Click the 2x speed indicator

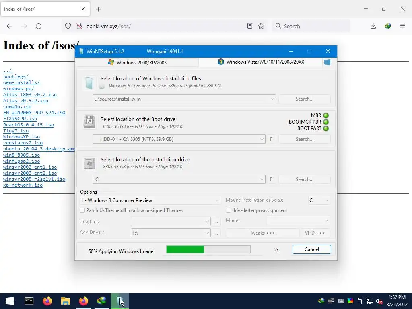coord(276,250)
